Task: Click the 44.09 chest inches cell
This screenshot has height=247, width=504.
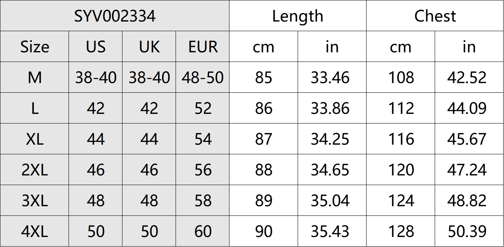Action: pyautogui.click(x=467, y=108)
